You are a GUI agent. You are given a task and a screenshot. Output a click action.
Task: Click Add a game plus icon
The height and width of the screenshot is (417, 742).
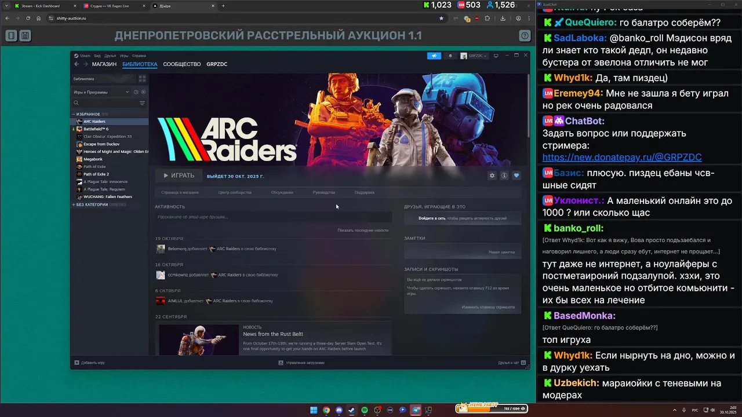point(77,363)
